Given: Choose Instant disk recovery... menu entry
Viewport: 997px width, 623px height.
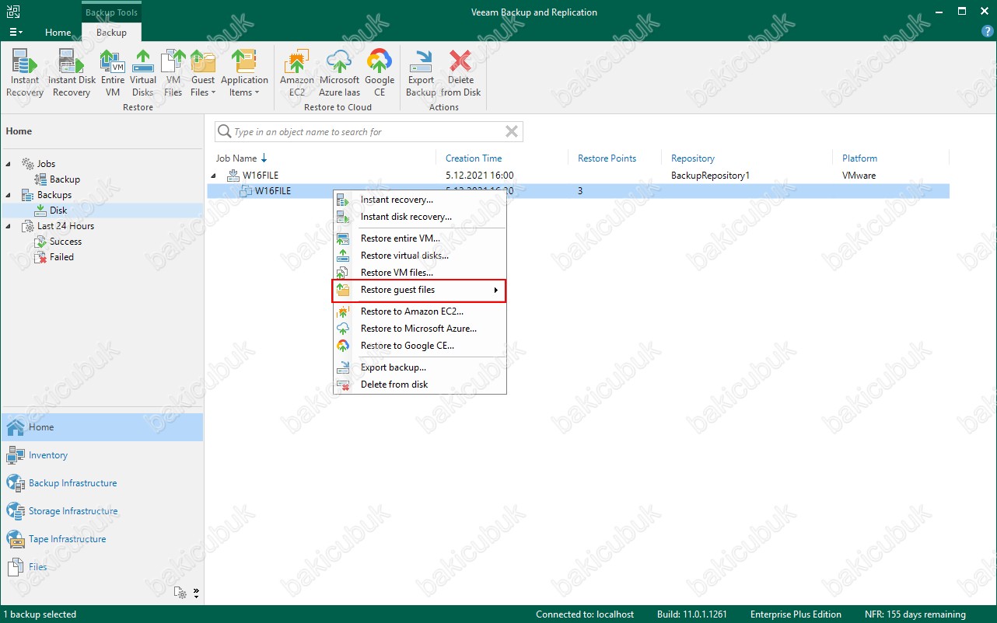Looking at the screenshot, I should pos(420,217).
